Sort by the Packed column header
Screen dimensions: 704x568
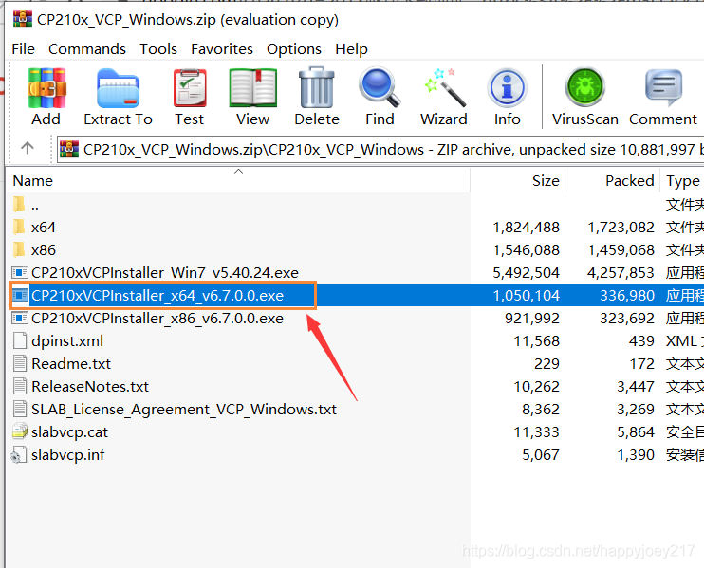coord(612,180)
